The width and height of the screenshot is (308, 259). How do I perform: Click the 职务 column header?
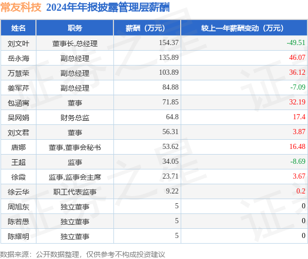75,28
